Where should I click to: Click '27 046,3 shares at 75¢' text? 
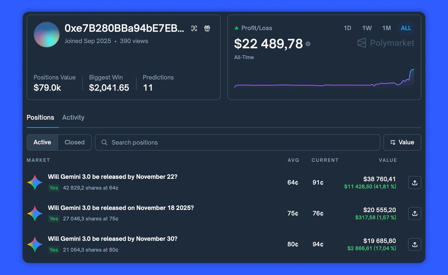pos(91,219)
